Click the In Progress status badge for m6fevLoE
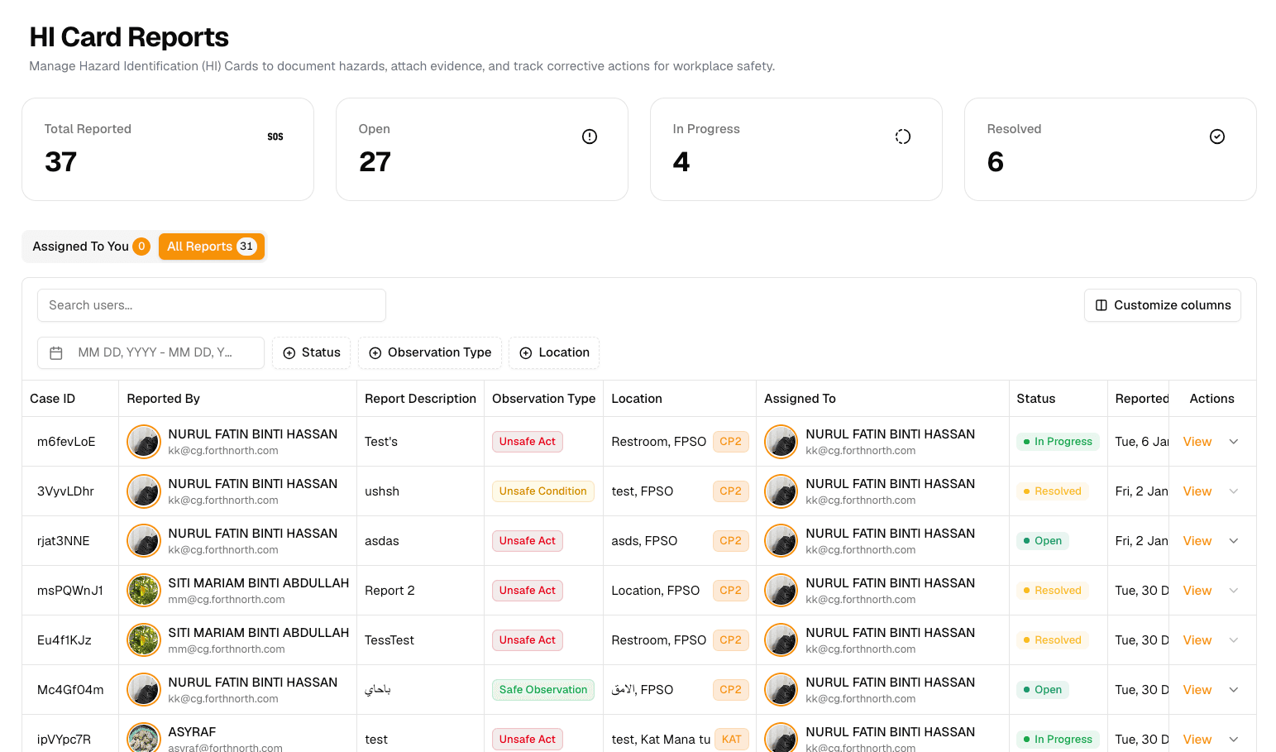Viewport: 1276px width, 752px height. (x=1058, y=442)
